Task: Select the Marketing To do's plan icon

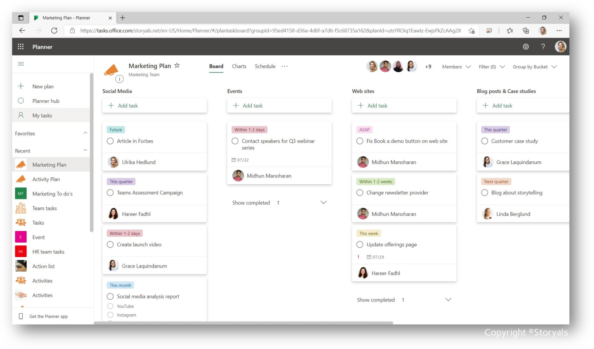Action: (21, 193)
